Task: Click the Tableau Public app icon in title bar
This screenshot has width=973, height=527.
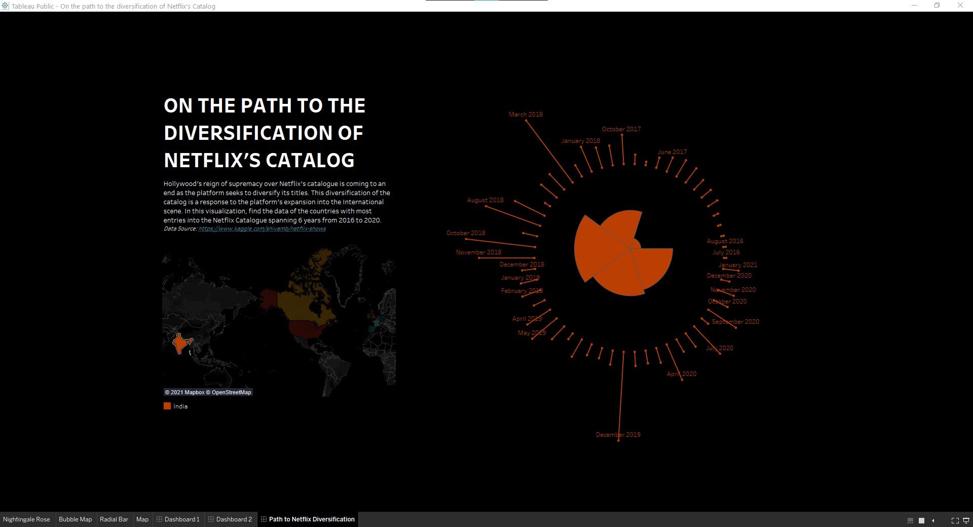Action: click(x=5, y=6)
